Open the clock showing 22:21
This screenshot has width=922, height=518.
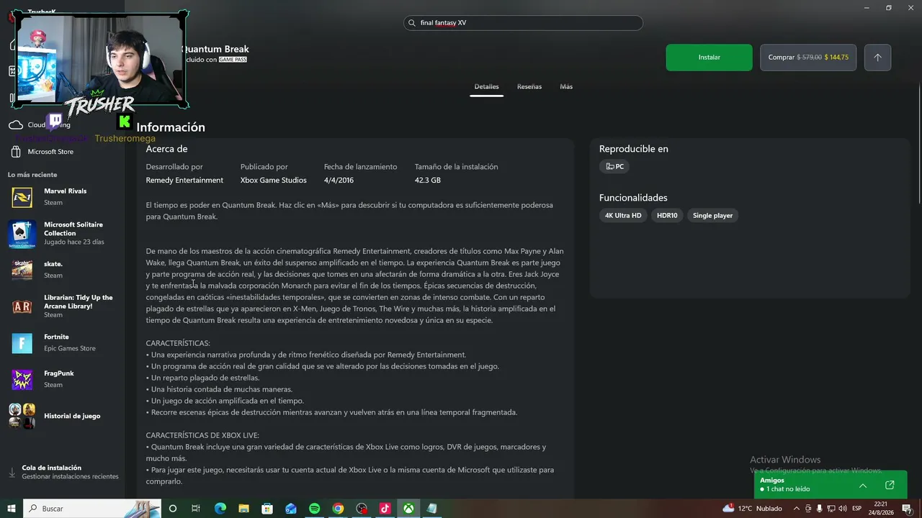coord(881,509)
